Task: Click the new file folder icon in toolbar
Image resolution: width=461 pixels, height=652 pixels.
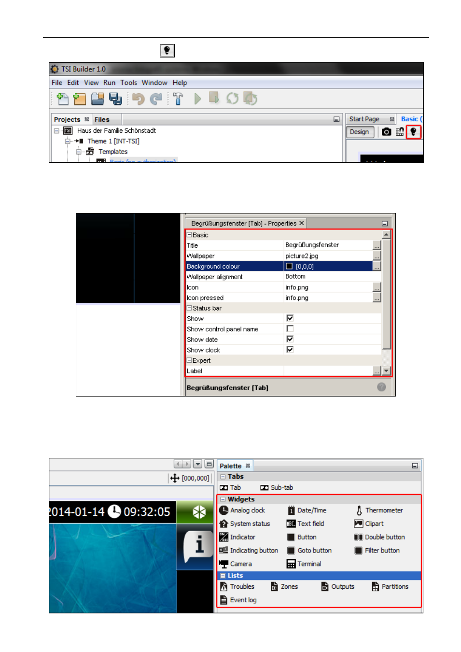Action: (79, 99)
